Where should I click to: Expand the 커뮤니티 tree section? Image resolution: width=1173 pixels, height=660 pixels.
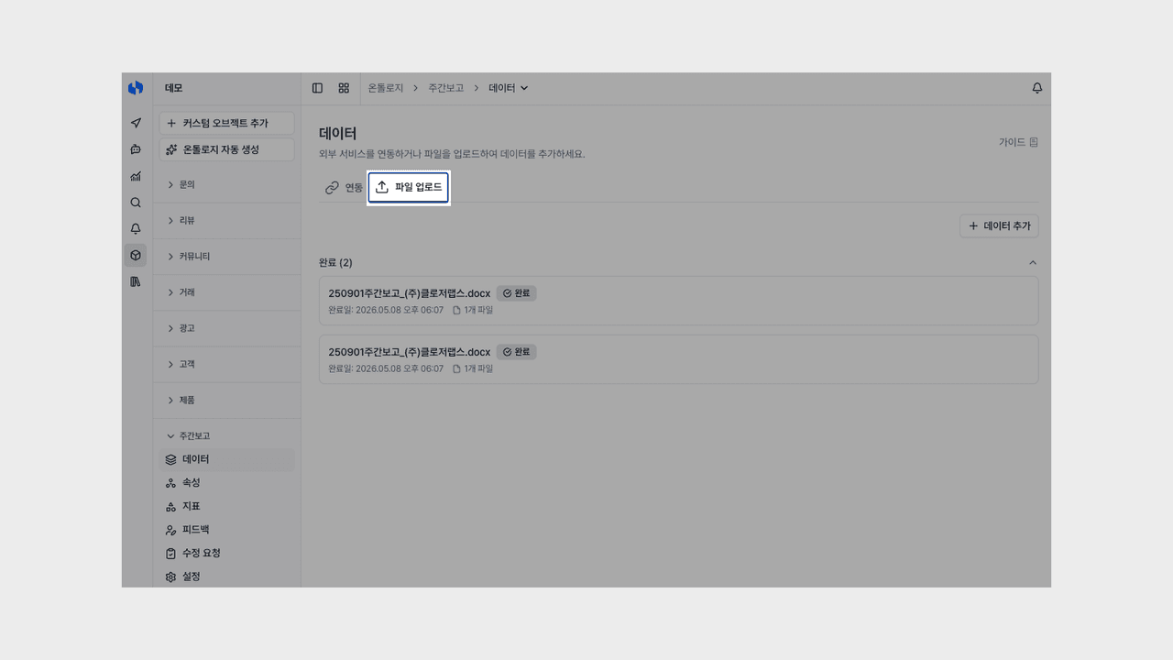[x=226, y=257]
